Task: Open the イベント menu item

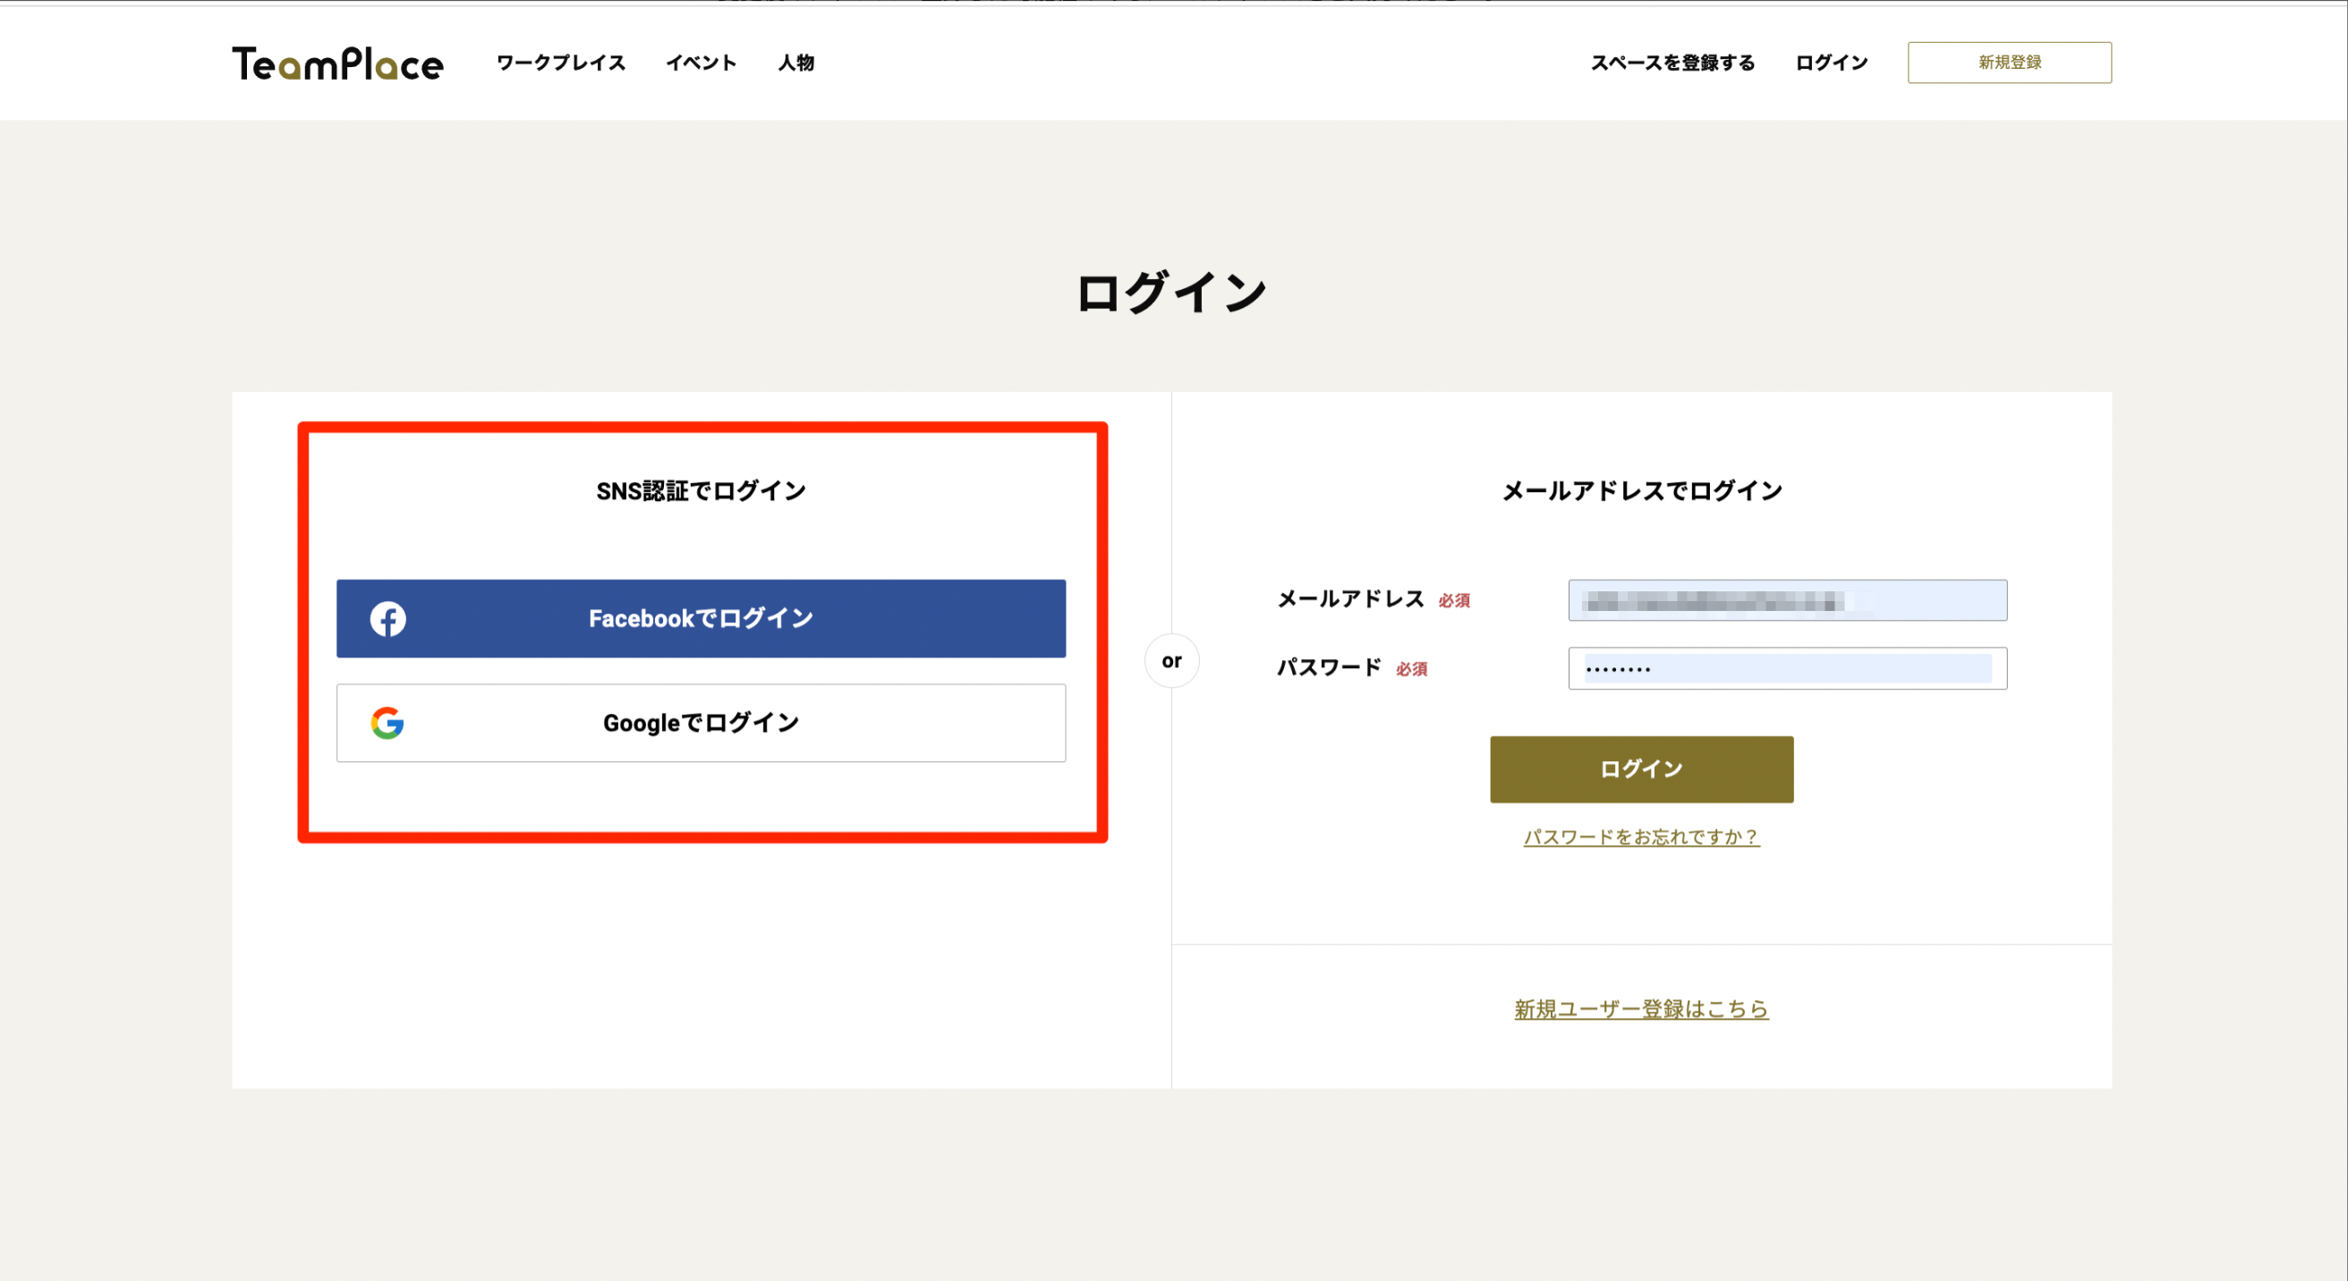Action: (x=700, y=63)
